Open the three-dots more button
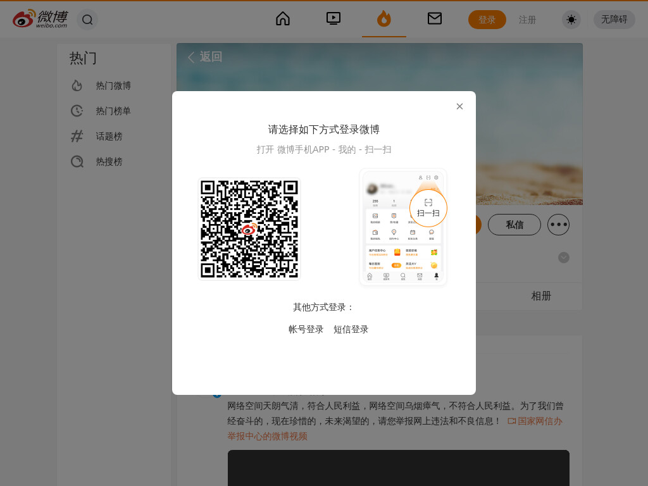The width and height of the screenshot is (648, 486). (558, 225)
